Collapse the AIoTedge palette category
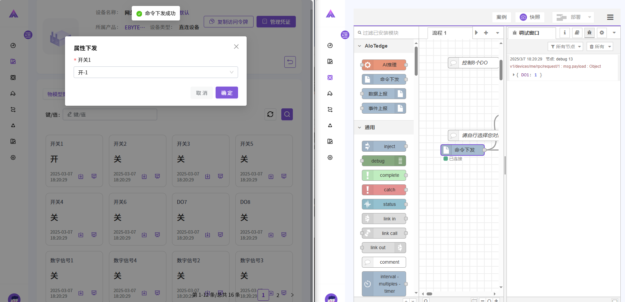This screenshot has height=302, width=625. [360, 46]
